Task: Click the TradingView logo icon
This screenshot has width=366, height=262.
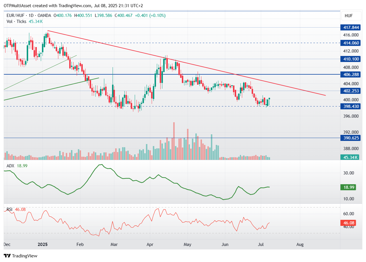Action: pyautogui.click(x=7, y=256)
